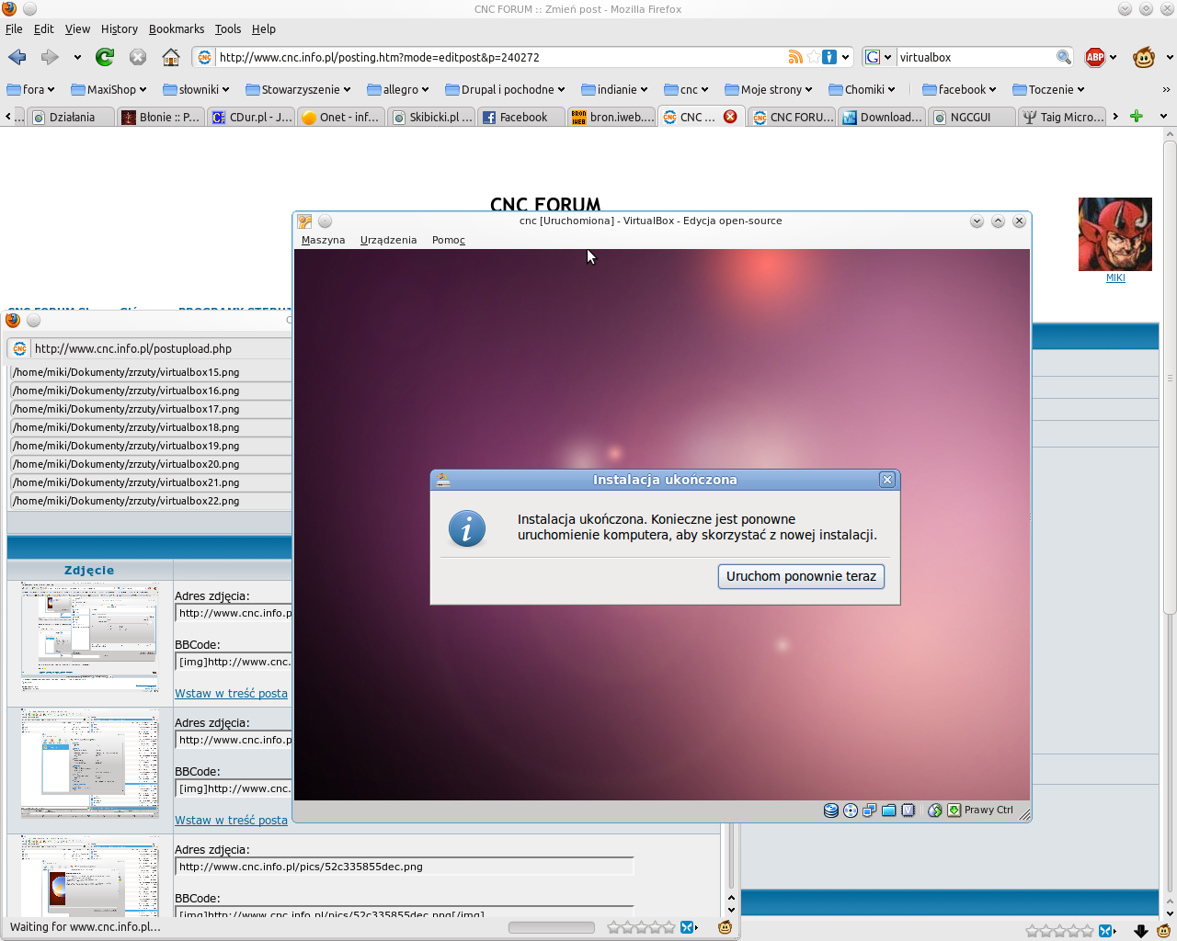
Task: Click the first screenshot thumbnail in upload list
Action: pos(89,636)
